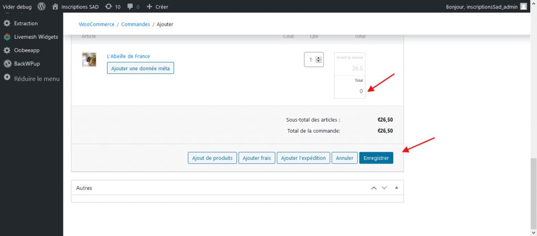
Task: Click the Livemesh Widgets cube icon
Action: pyautogui.click(x=7, y=37)
